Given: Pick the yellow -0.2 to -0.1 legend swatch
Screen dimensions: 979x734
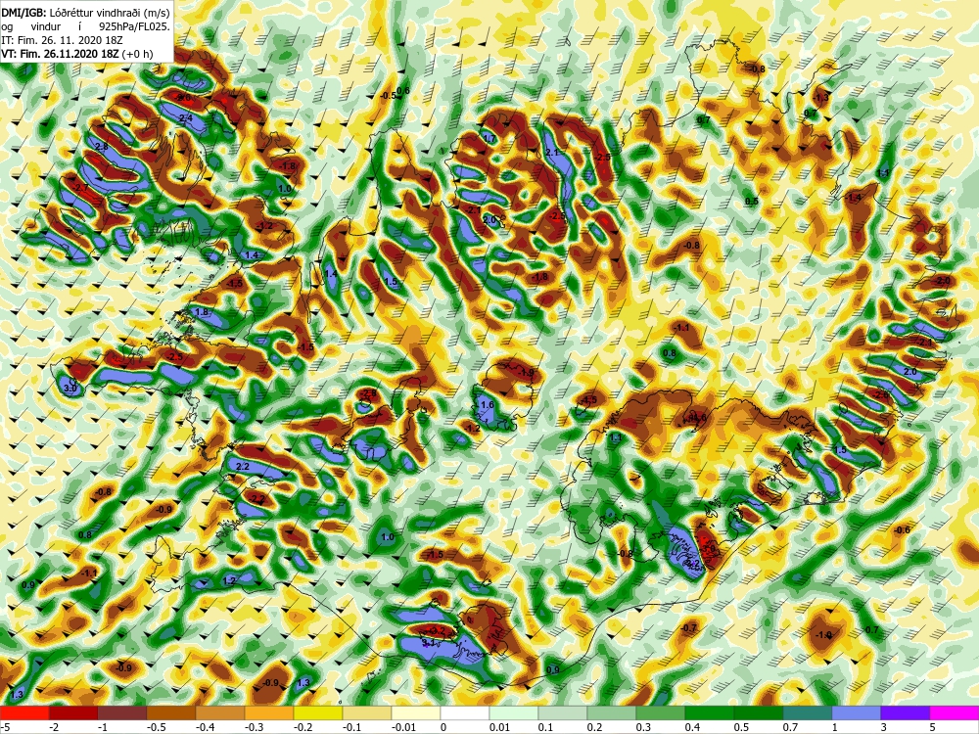Looking at the screenshot, I should tap(318, 712).
